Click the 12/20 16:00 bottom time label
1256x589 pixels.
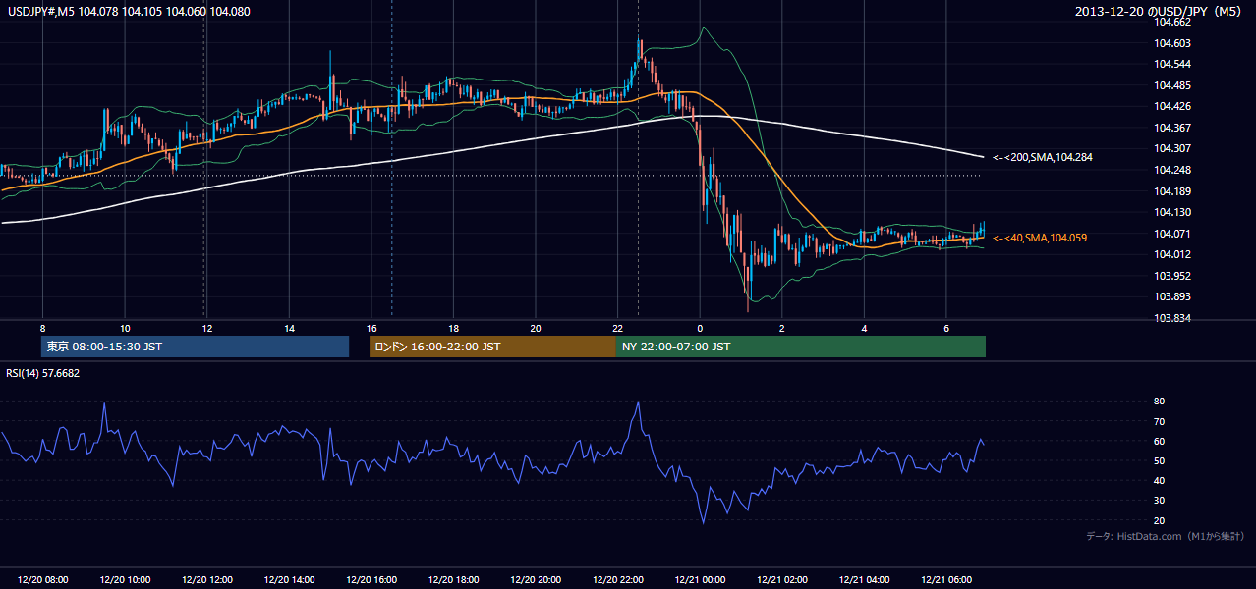(371, 580)
